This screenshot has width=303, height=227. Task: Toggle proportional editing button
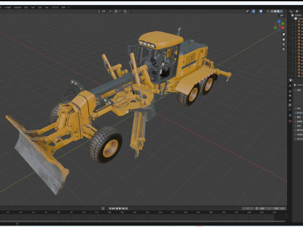point(125,11)
